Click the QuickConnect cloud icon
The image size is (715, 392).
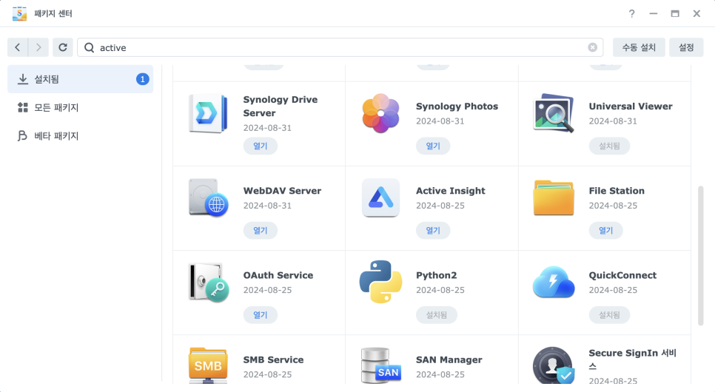click(554, 282)
